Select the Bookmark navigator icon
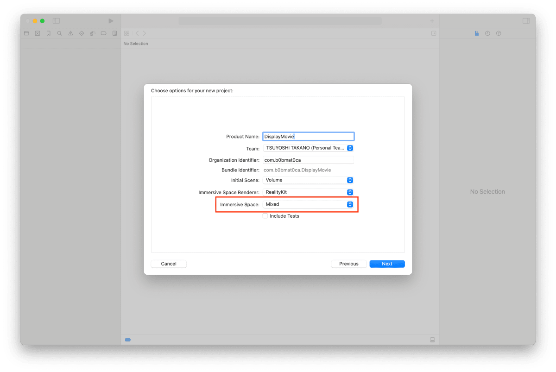 tap(48, 33)
